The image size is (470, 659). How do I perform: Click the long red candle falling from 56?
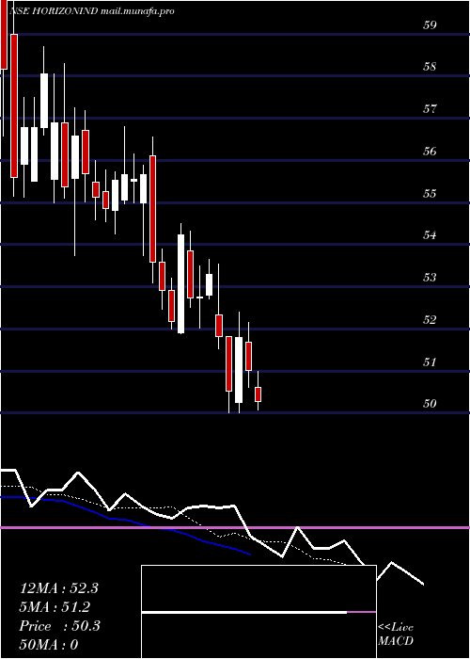pyautogui.click(x=152, y=209)
